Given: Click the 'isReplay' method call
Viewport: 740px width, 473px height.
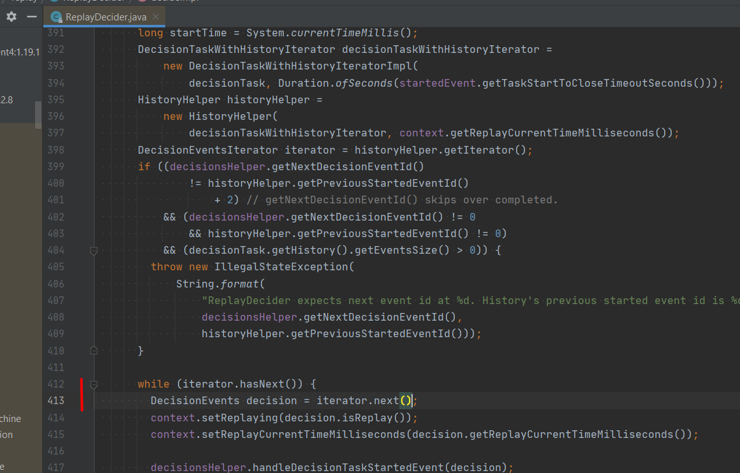Looking at the screenshot, I should click(367, 418).
